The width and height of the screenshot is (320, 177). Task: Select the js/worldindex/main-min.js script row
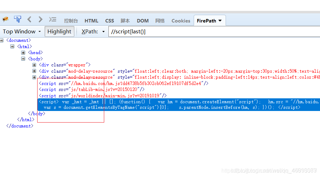103,96
